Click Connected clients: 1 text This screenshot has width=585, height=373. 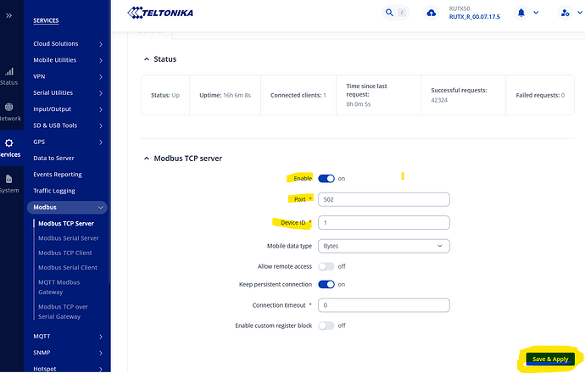(x=298, y=96)
